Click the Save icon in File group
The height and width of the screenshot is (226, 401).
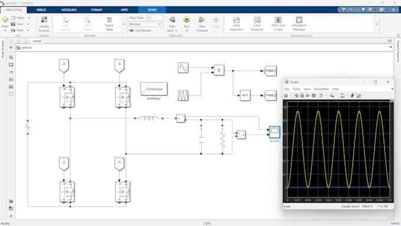[x=13, y=24]
